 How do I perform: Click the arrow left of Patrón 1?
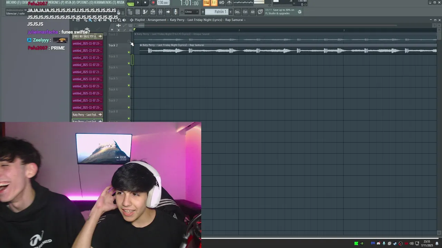point(203,12)
